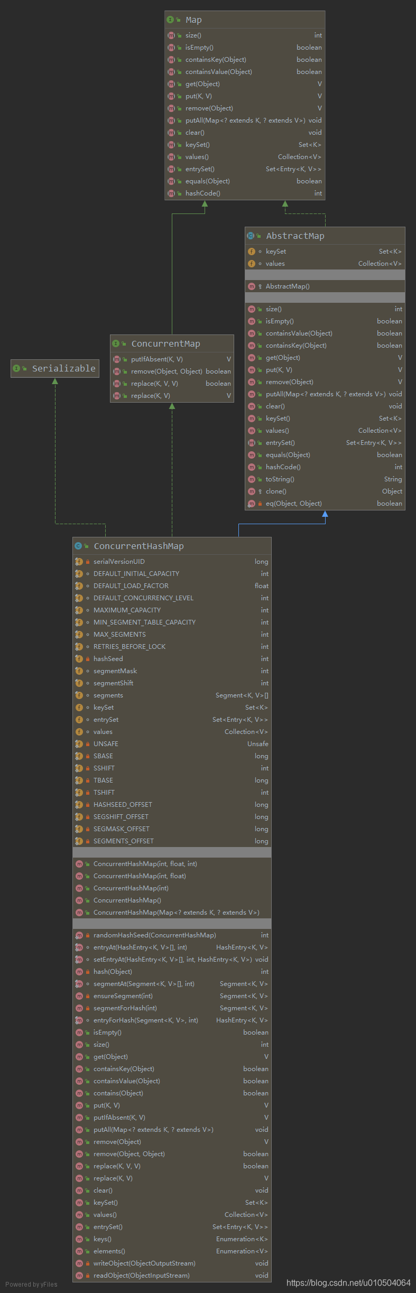Image resolution: width=416 pixels, height=1293 pixels.
Task: Click the interface icon beside the Map title
Action: [x=170, y=20]
